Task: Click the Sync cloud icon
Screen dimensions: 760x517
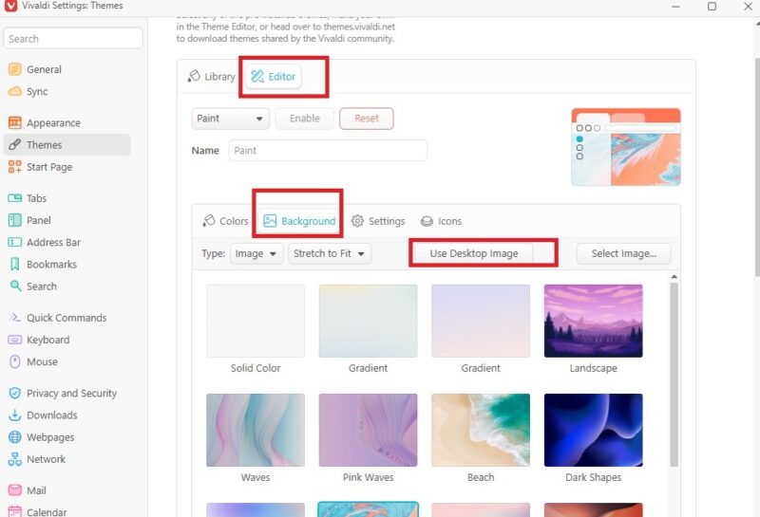Action: tap(14, 91)
